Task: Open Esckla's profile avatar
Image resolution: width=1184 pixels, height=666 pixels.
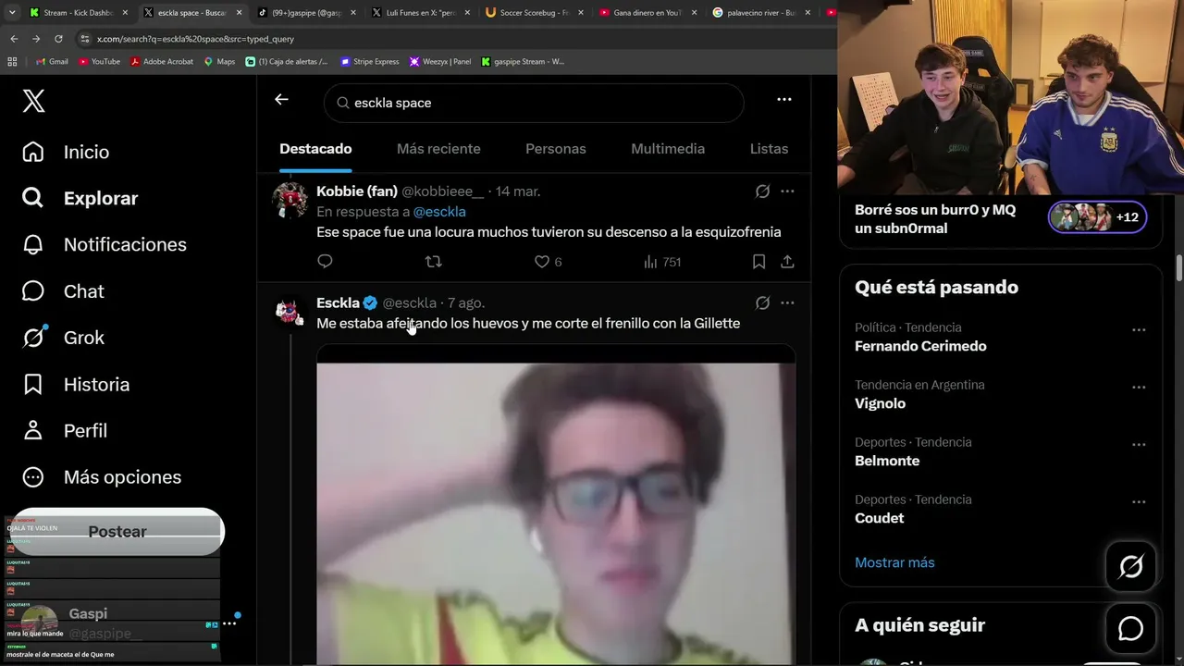Action: pos(290,312)
